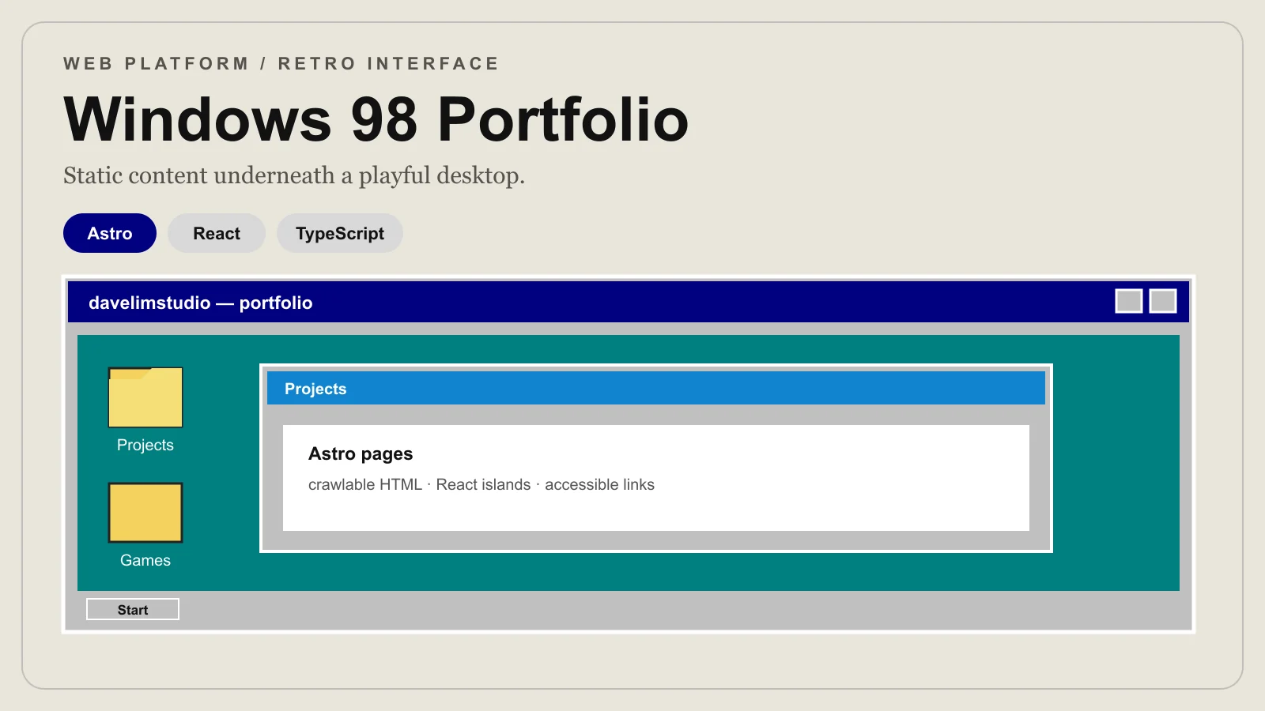
Task: Click the 'Projects' label under the folder
Action: pos(145,445)
